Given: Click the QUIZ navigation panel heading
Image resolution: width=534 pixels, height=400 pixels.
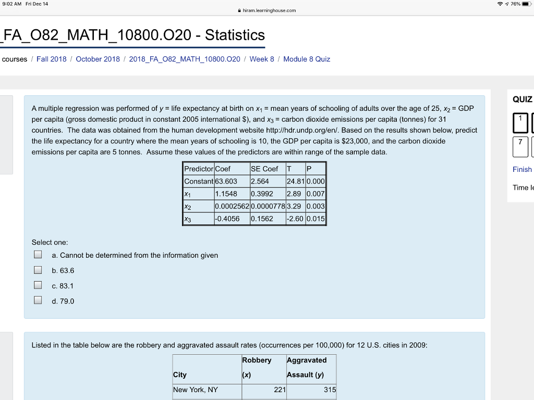Looking at the screenshot, I should (x=523, y=99).
